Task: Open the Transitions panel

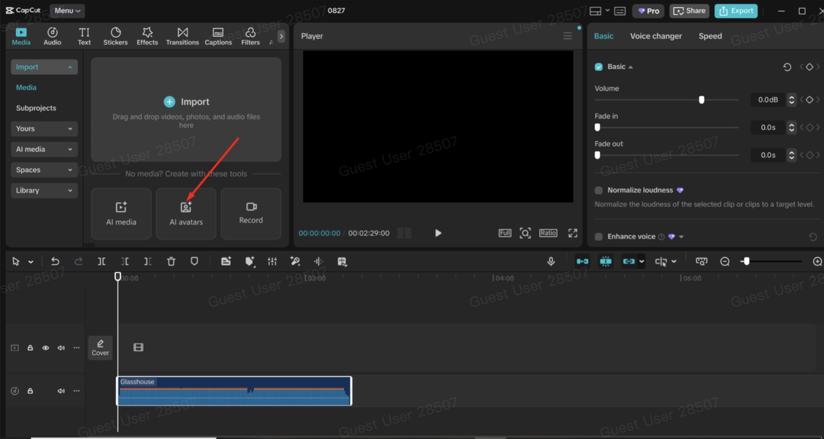Action: point(182,36)
